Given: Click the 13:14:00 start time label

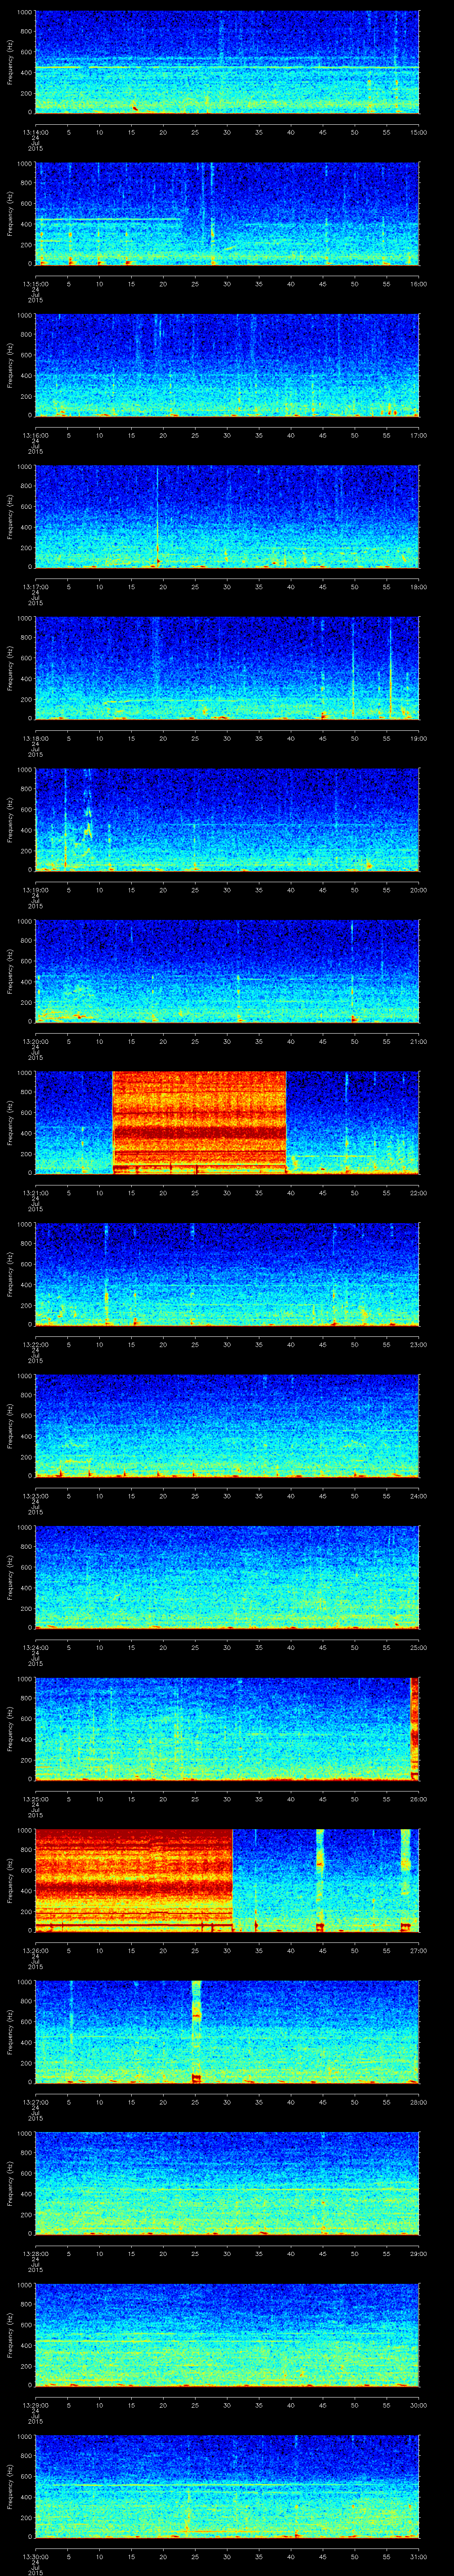Looking at the screenshot, I should pos(35,132).
